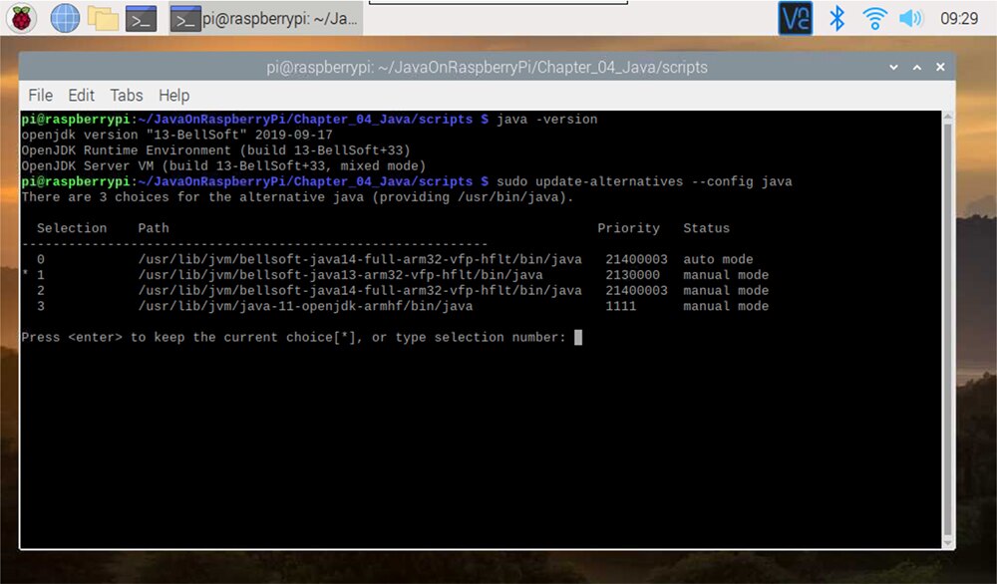Viewport: 997px width, 584px height.
Task: Launch a new terminal from taskbar
Action: [142, 18]
